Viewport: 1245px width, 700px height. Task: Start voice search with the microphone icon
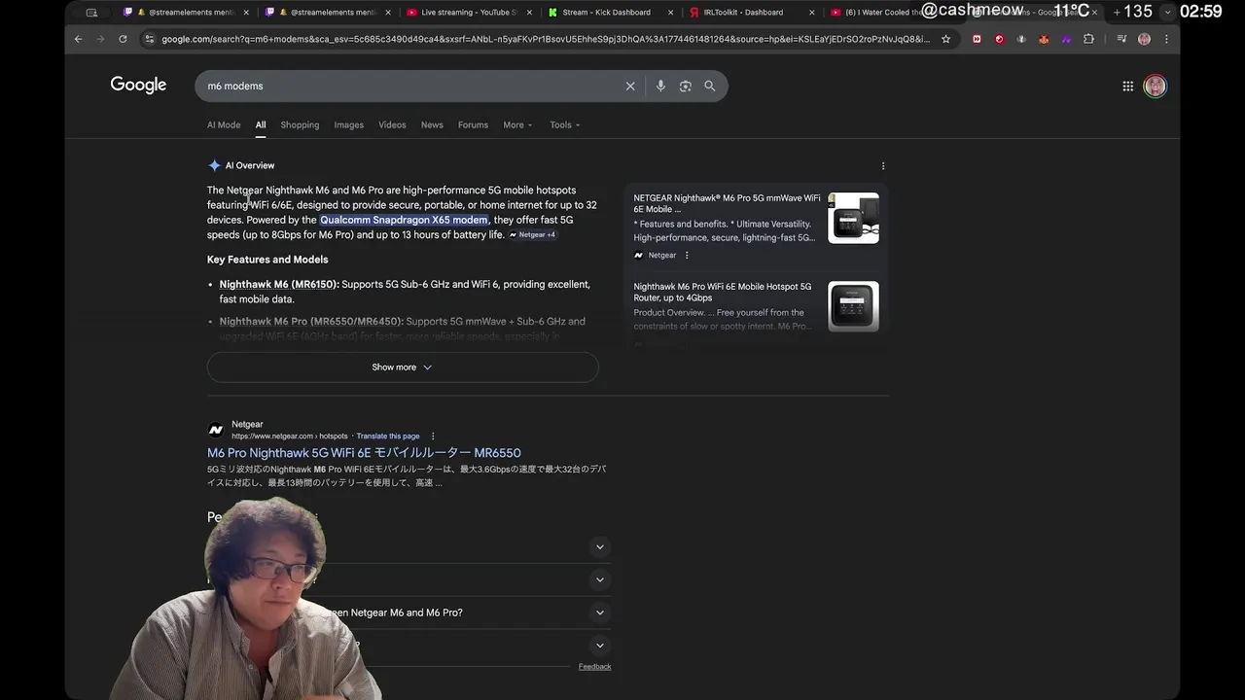click(660, 86)
